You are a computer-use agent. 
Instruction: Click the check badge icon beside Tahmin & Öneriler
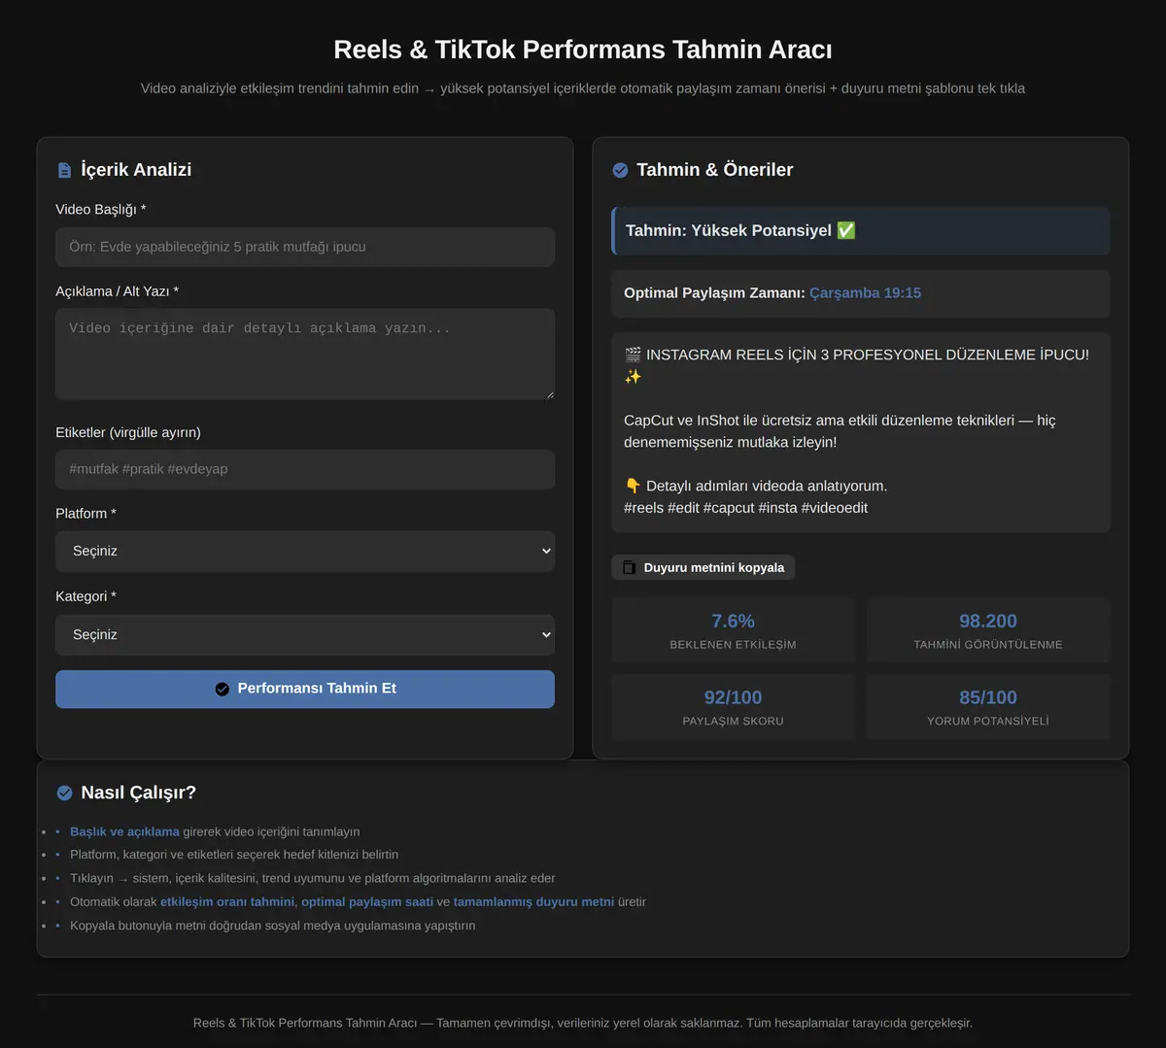[x=620, y=170]
